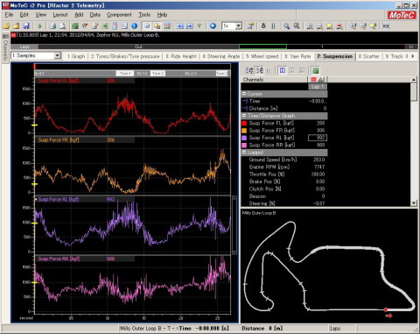Collapse the Logged channels section
This screenshot has height=334, width=420.
[x=244, y=153]
